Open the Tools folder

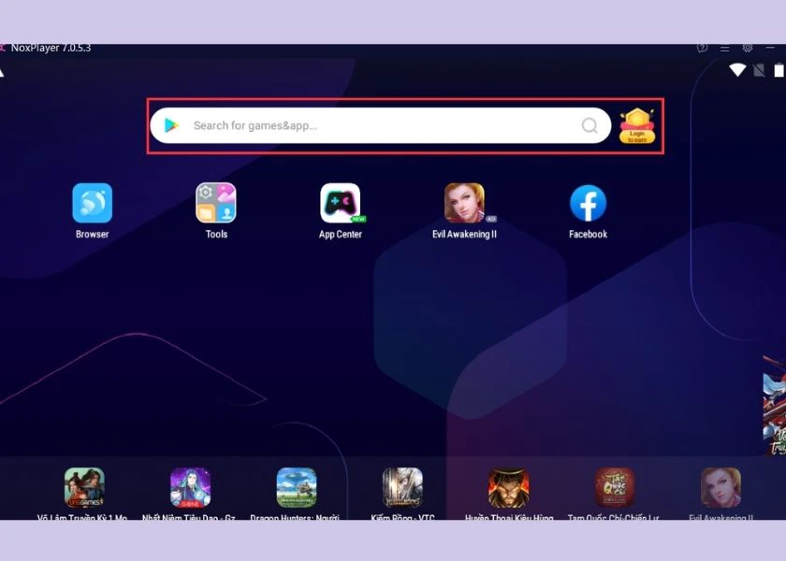(x=216, y=203)
